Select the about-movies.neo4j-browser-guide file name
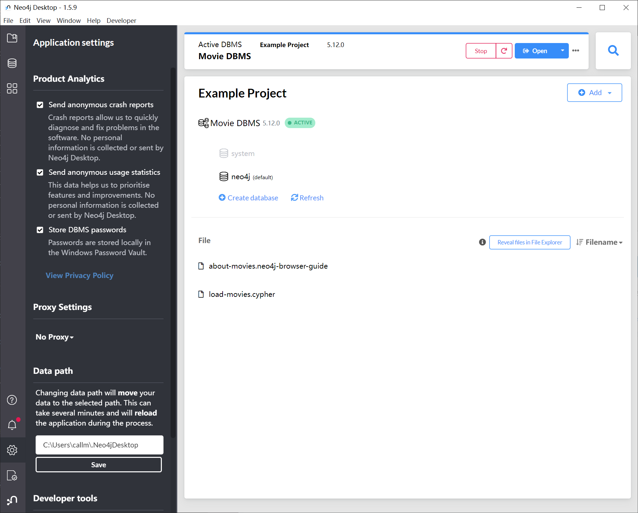Screen dimensions: 638x513 (268, 266)
